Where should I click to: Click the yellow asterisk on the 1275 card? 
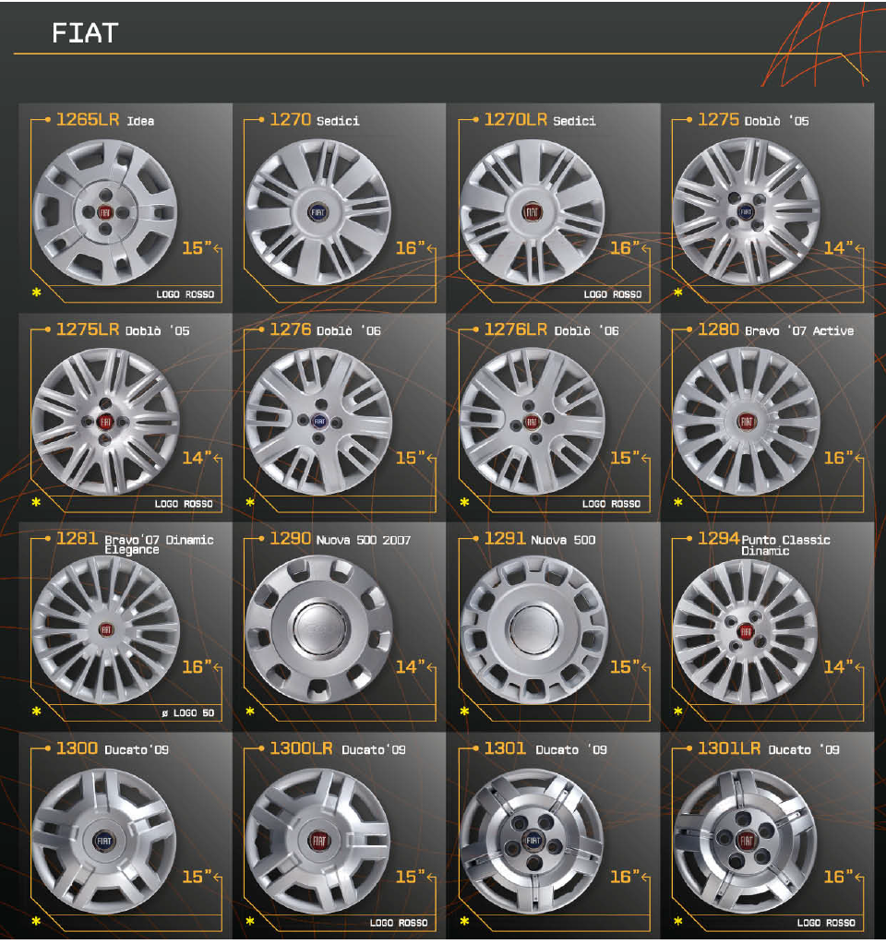(x=678, y=293)
